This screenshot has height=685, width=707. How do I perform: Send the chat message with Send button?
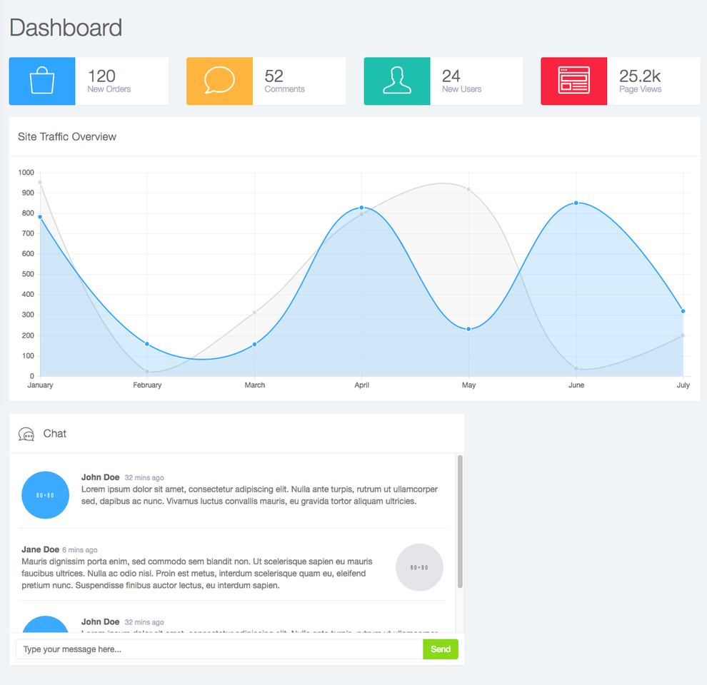(441, 649)
